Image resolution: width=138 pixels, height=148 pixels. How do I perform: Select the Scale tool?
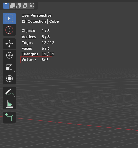pos(9,67)
